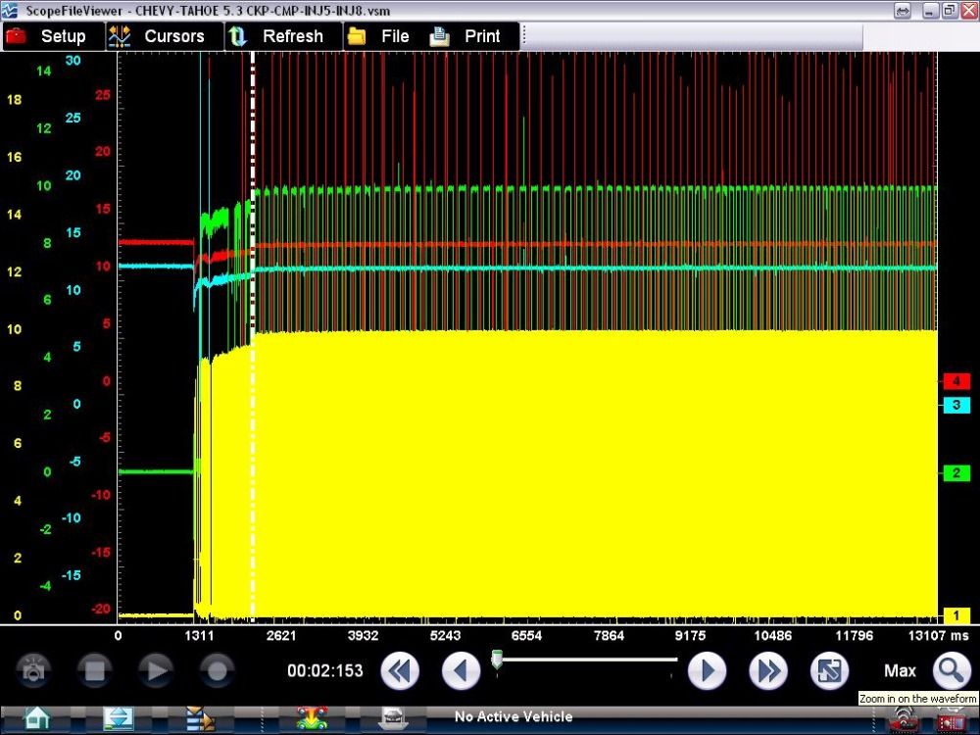Select the green channel 2 marker
980x735 pixels.
(955, 473)
